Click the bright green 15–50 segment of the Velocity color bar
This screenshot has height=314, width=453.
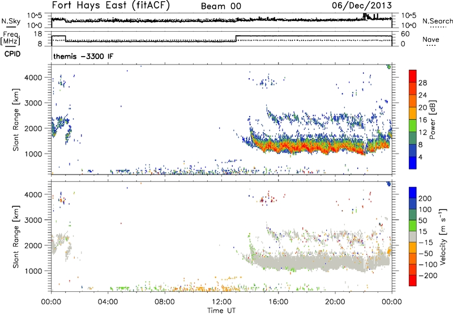tap(413, 226)
